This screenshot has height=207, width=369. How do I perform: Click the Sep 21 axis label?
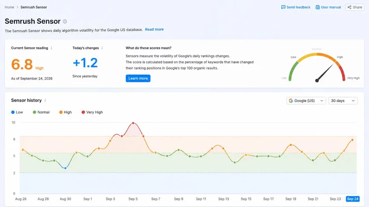point(313,199)
